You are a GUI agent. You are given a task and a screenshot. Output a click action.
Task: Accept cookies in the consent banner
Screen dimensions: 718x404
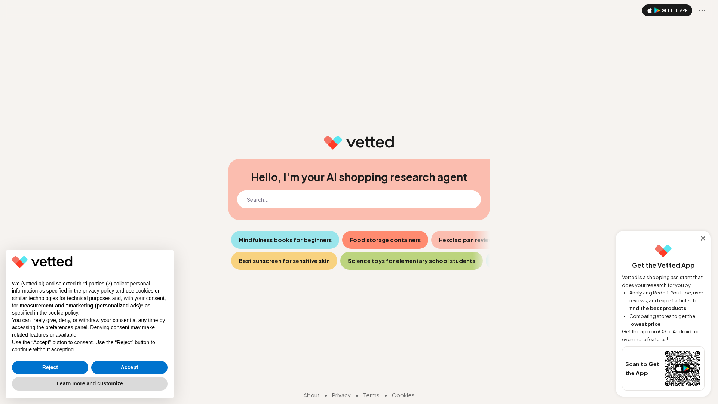(129, 367)
